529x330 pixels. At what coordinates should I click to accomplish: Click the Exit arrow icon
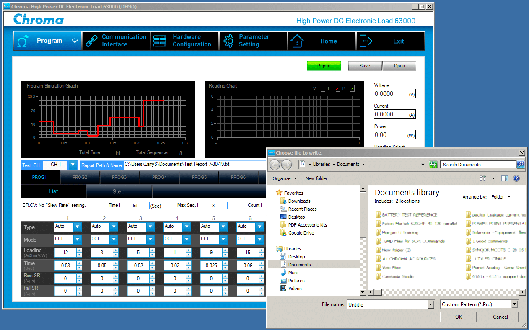pyautogui.click(x=366, y=41)
